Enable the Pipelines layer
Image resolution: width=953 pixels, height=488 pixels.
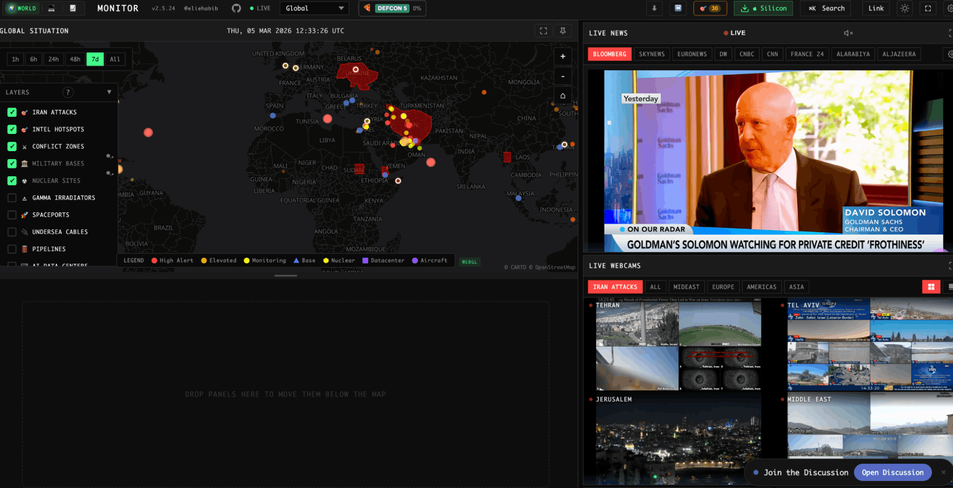click(12, 249)
